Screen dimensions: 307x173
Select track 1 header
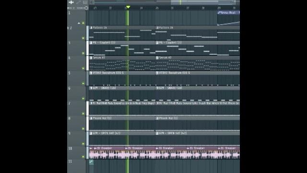point(77,18)
